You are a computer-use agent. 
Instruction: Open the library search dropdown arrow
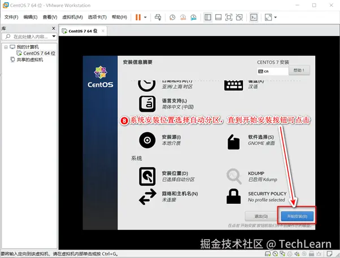pyautogui.click(x=54, y=37)
